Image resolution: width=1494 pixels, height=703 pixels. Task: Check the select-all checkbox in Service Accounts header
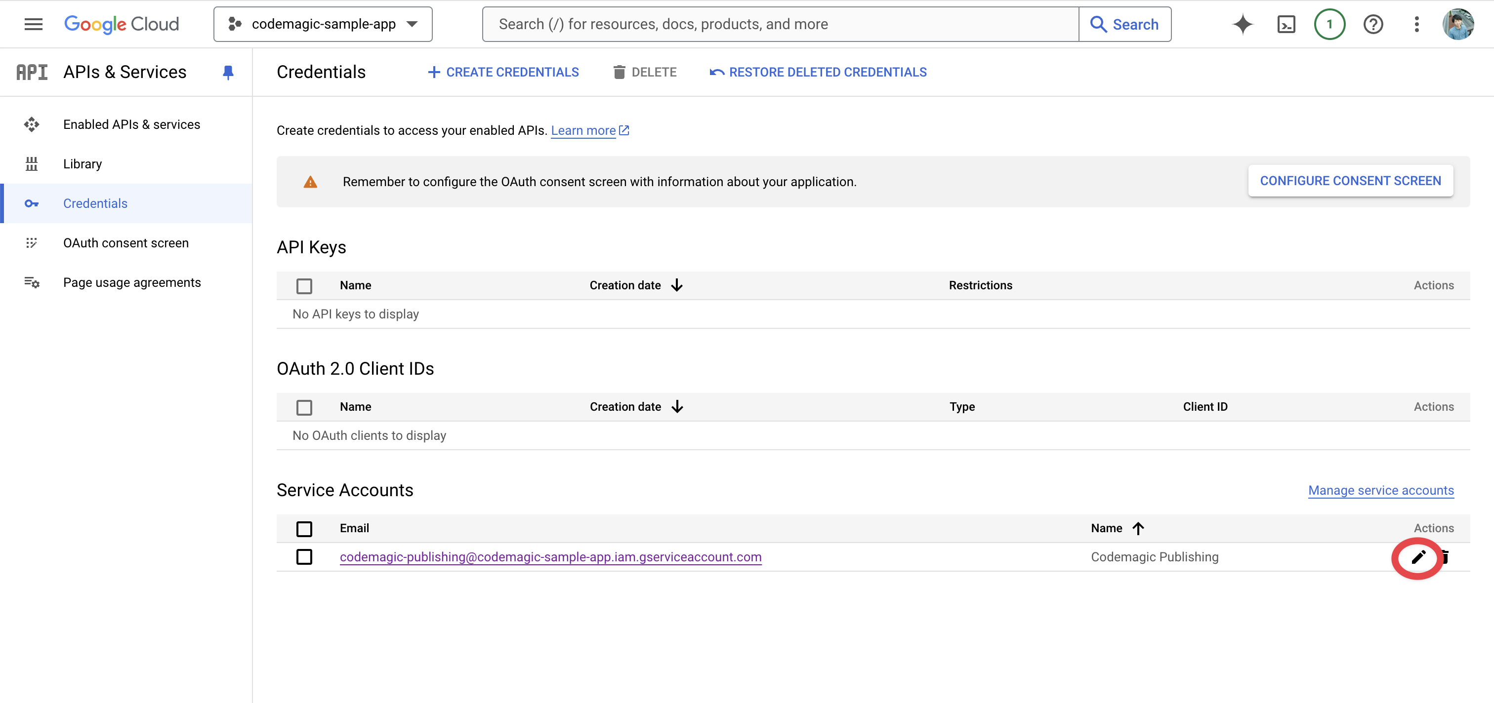coord(304,529)
